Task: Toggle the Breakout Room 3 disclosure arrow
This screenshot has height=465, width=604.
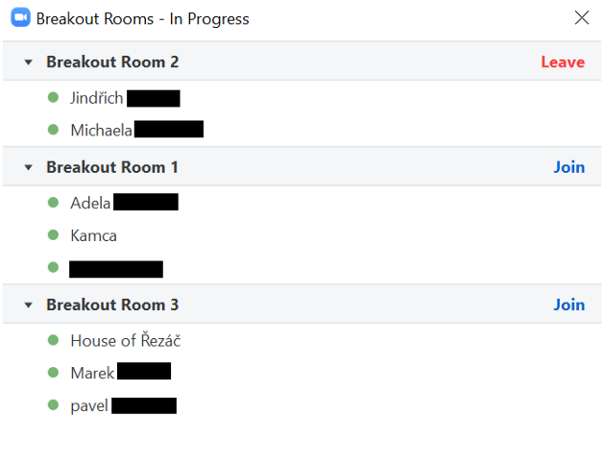Action: point(29,306)
